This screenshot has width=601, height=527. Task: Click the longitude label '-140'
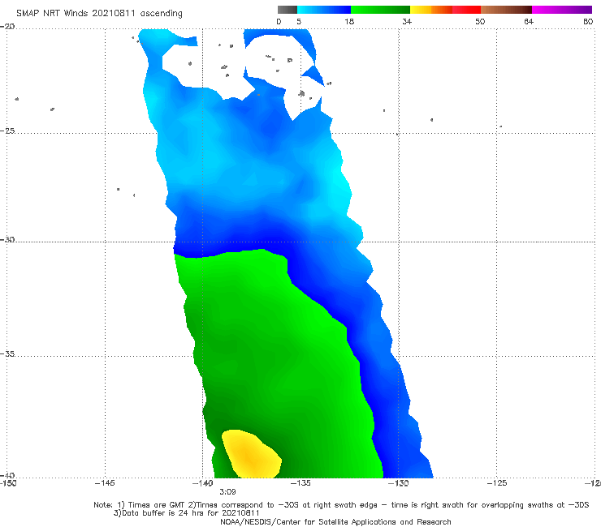(203, 483)
